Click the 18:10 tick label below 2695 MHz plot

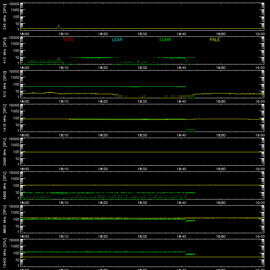coord(63,169)
